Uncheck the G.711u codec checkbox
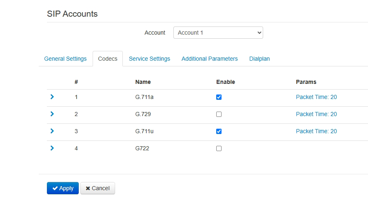The height and width of the screenshot is (202, 368). point(219,132)
